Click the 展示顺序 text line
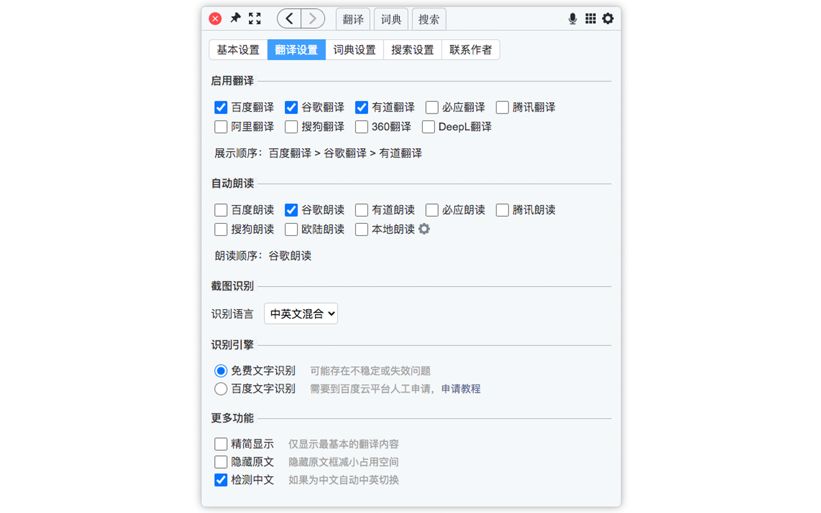The height and width of the screenshot is (513, 821). click(318, 153)
